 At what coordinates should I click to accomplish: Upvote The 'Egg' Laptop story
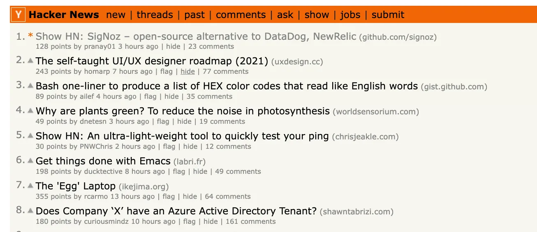click(x=30, y=186)
